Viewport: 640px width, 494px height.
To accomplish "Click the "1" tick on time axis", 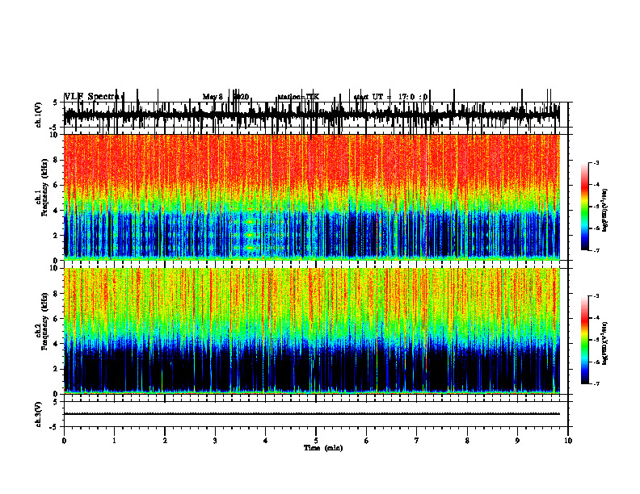I will click(114, 441).
